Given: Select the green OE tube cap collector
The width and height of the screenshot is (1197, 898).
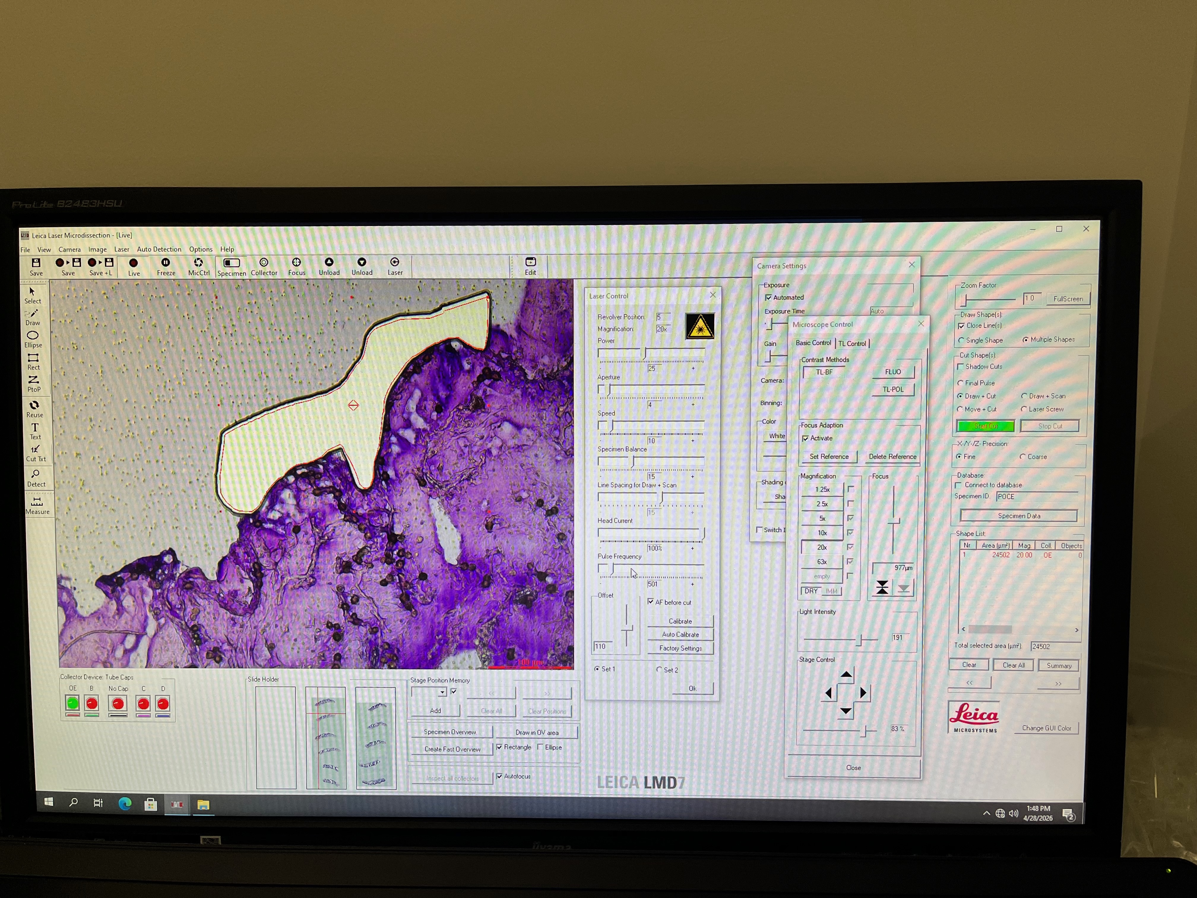Looking at the screenshot, I should click(72, 703).
